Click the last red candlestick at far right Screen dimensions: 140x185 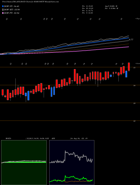pos(129,67)
